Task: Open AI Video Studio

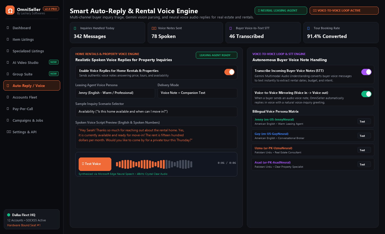Action: tap(32, 62)
